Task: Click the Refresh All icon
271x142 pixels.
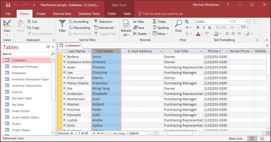Action: 126,24
